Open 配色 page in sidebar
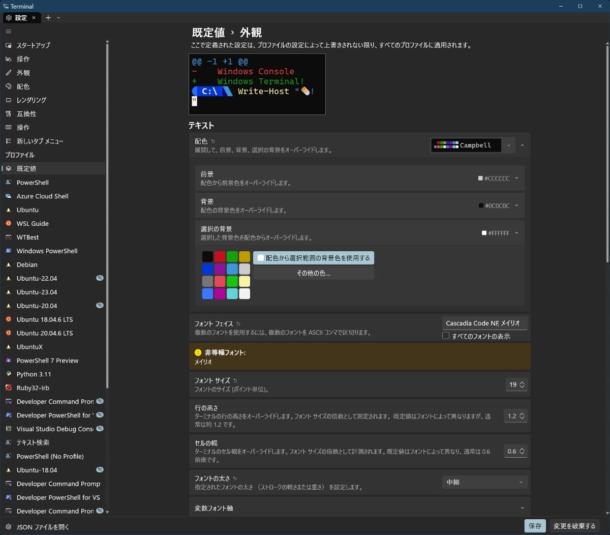This screenshot has width=610, height=535. pyautogui.click(x=54, y=86)
